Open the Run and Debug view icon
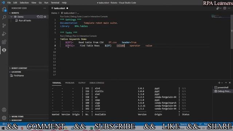 [4, 34]
